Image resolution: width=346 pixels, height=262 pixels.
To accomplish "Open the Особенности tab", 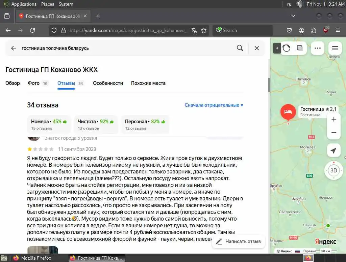I will [108, 83].
